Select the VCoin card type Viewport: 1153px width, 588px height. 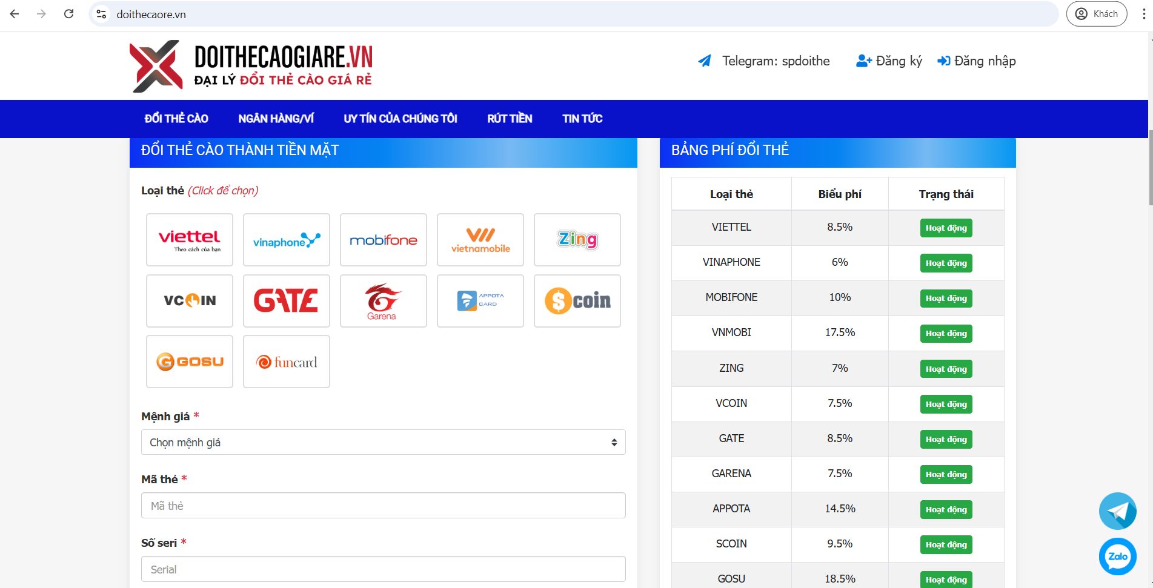[190, 301]
